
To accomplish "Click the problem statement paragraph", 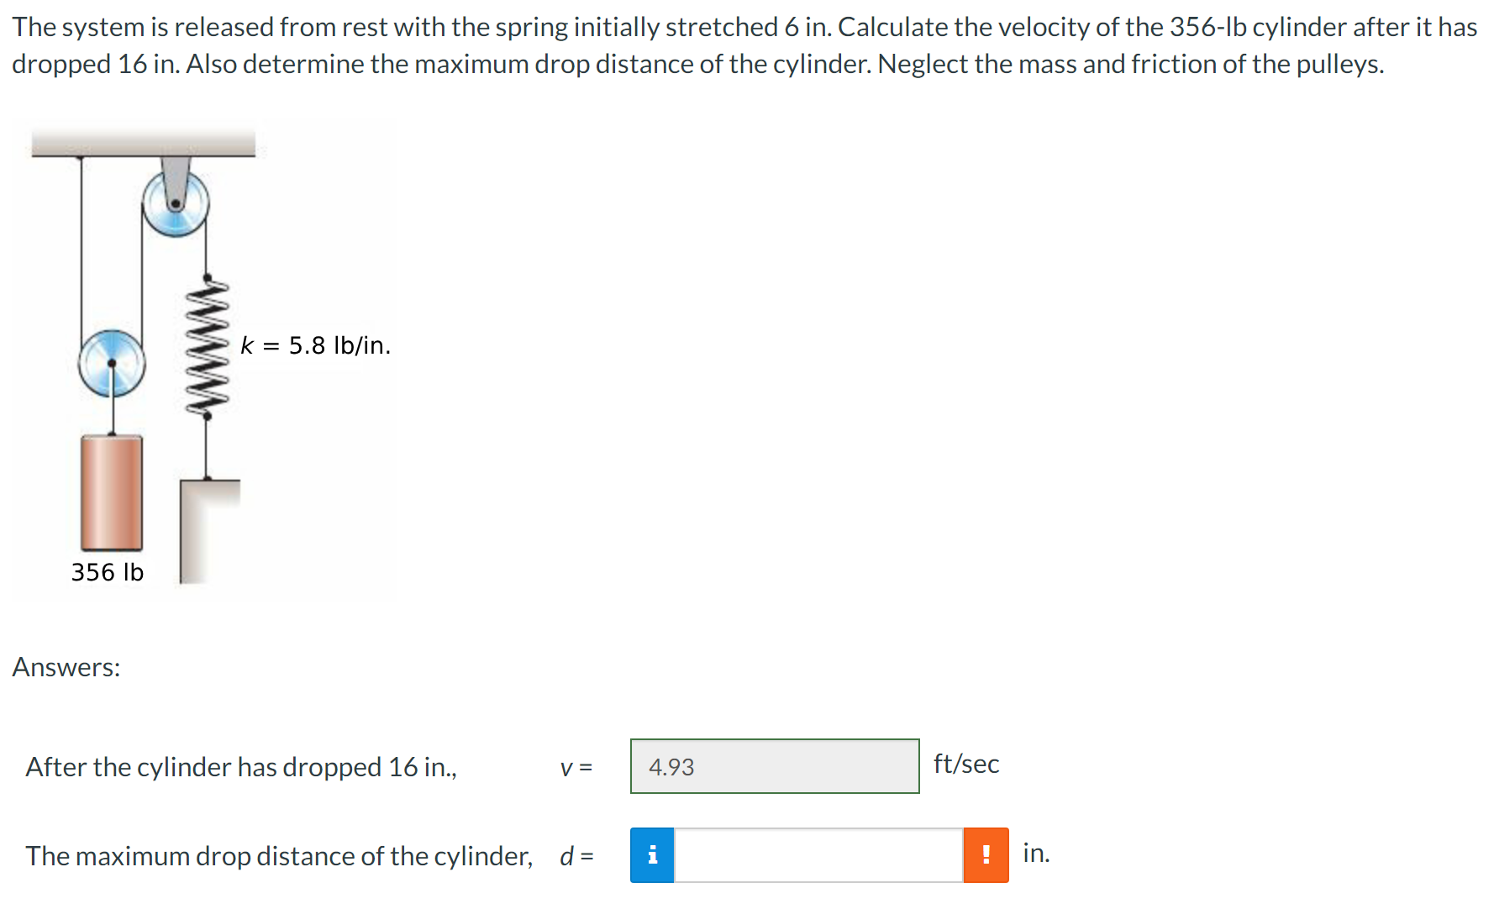I will click(744, 45).
